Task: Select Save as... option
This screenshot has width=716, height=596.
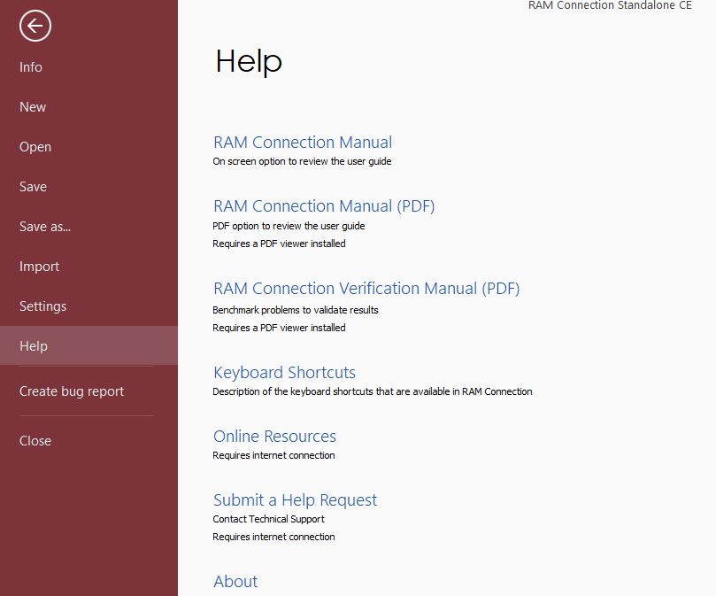Action: tap(45, 226)
